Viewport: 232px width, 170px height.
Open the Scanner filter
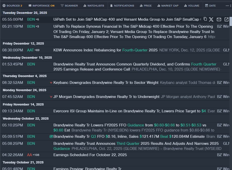(x=69, y=6)
